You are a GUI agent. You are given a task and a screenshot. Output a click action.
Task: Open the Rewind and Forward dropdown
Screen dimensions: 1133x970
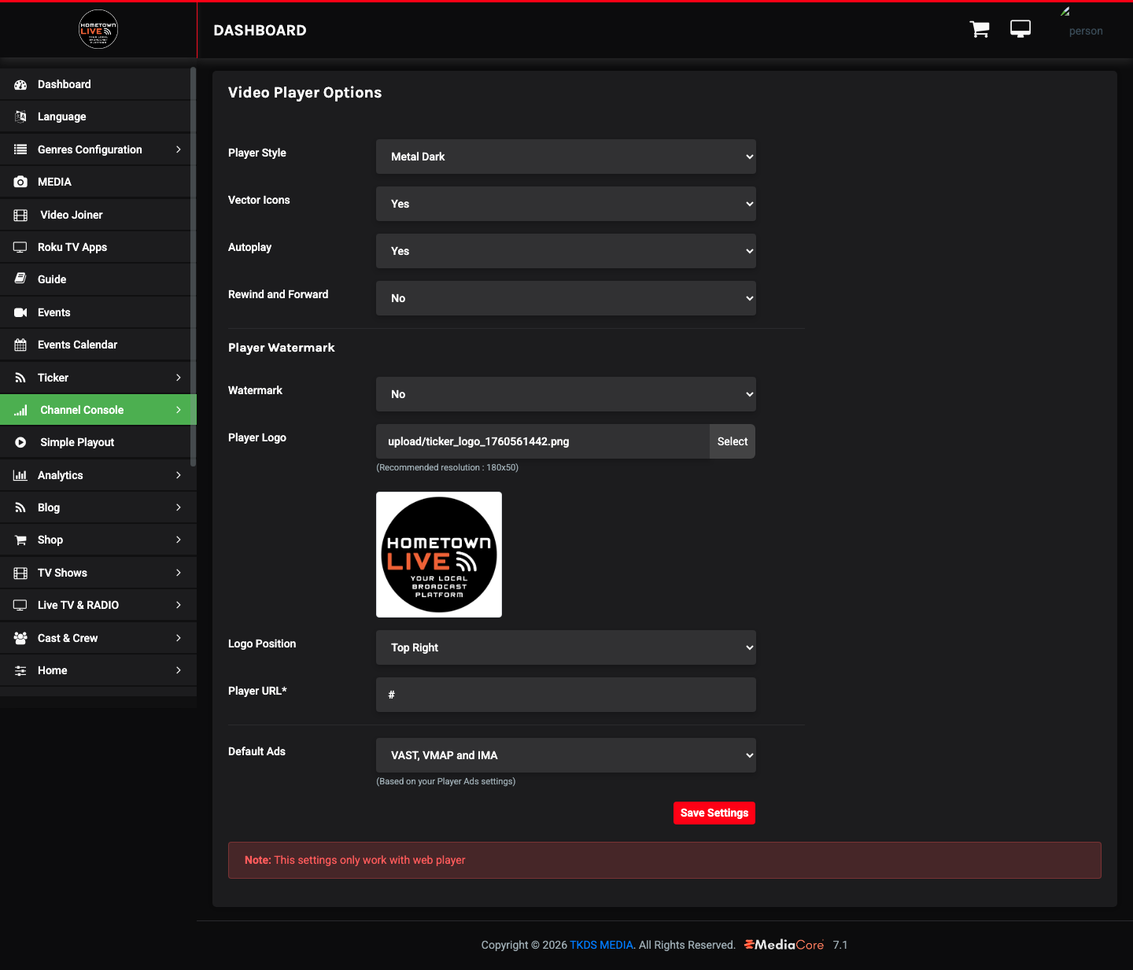(566, 298)
